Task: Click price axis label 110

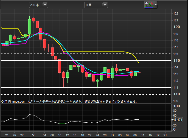Action: 176,94
